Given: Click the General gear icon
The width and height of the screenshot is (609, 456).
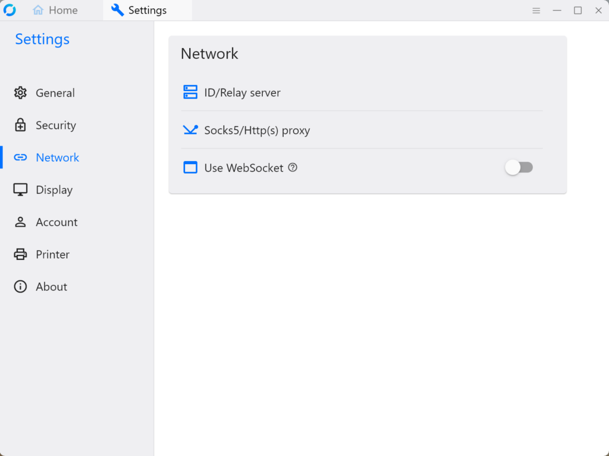Looking at the screenshot, I should [20, 93].
